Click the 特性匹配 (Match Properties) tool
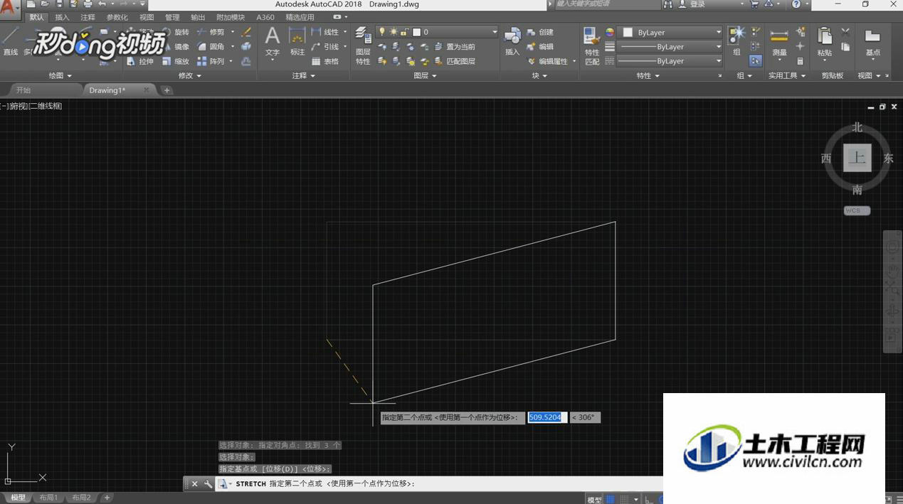903x504 pixels. 591,46
